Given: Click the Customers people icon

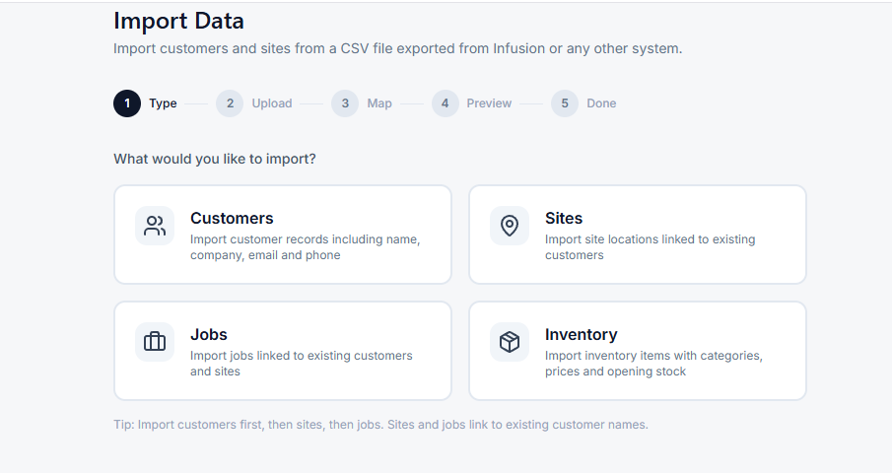Looking at the screenshot, I should tap(155, 226).
